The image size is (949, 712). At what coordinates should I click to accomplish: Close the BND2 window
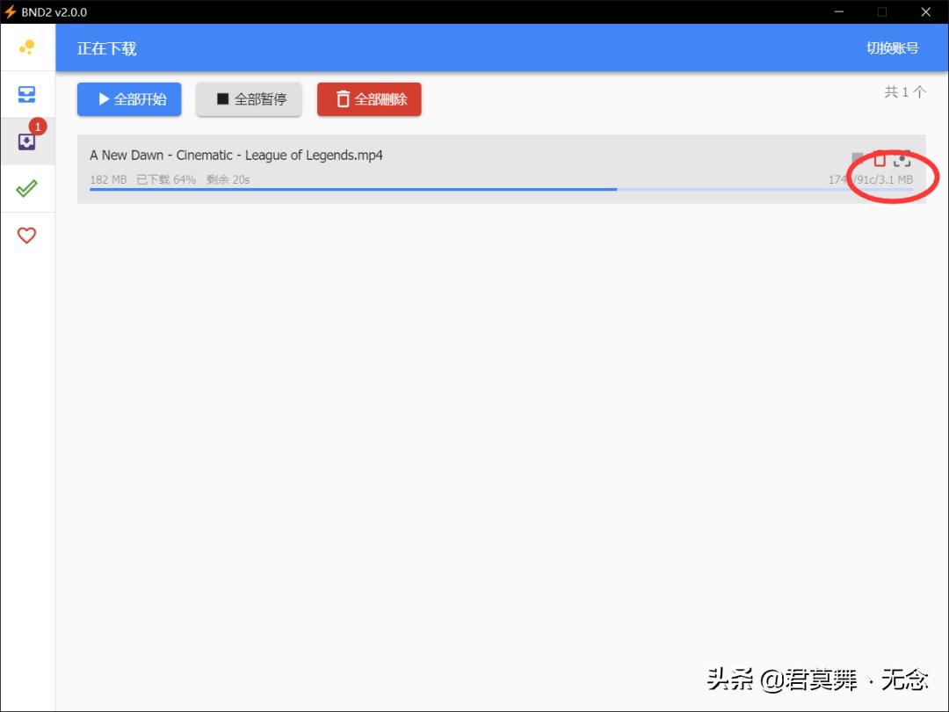(x=925, y=11)
